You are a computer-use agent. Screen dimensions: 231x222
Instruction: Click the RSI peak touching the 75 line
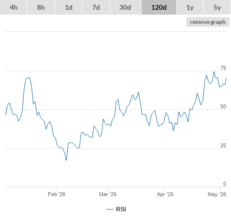[214, 72]
